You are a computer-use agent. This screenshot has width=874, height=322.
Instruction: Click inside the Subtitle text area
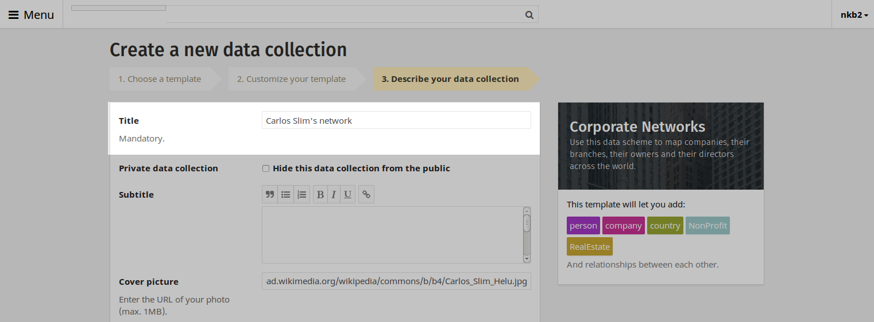click(392, 235)
